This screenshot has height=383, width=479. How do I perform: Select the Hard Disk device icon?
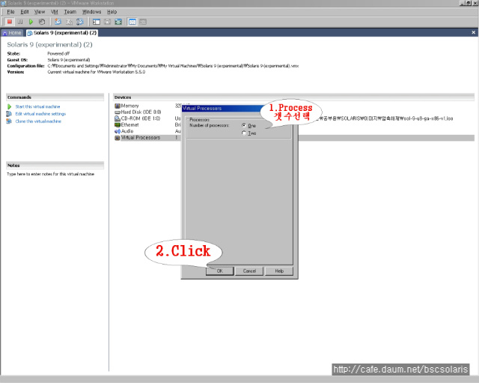[118, 112]
